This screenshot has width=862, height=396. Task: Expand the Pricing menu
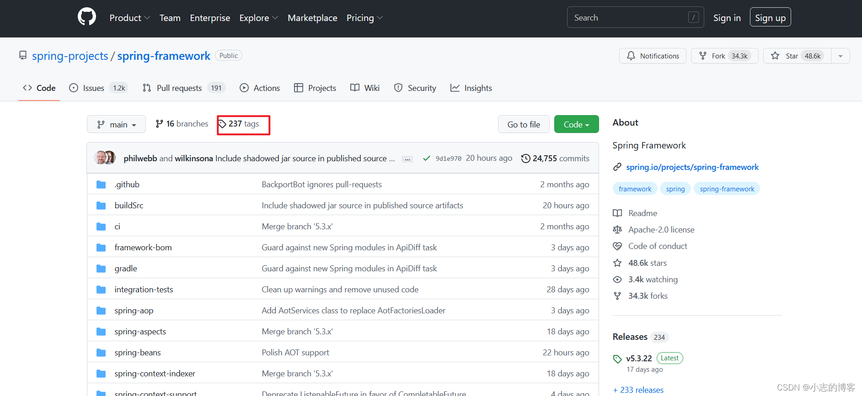tap(364, 18)
